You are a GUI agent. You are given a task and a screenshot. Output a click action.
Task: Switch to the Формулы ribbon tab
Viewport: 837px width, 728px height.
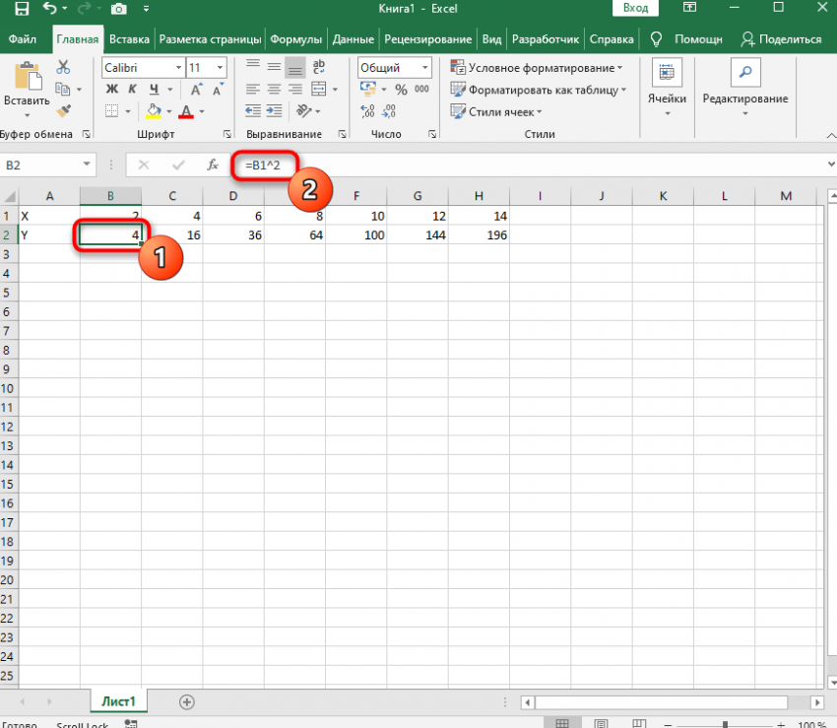[295, 39]
